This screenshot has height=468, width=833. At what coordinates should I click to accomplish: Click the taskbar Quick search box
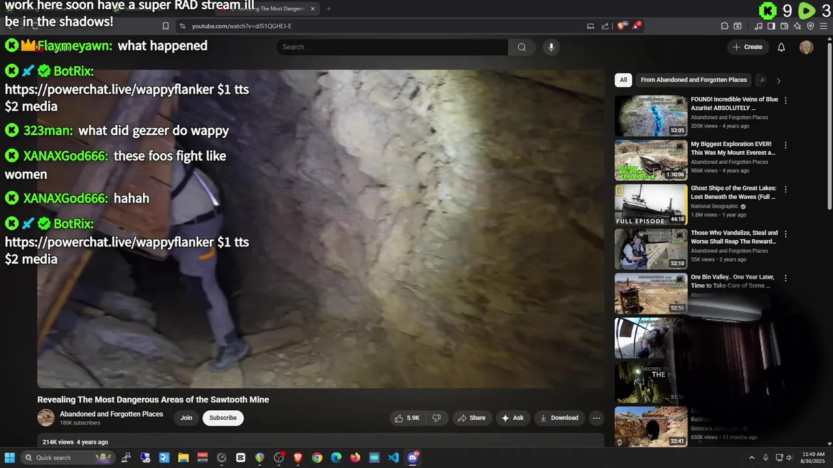(x=68, y=458)
